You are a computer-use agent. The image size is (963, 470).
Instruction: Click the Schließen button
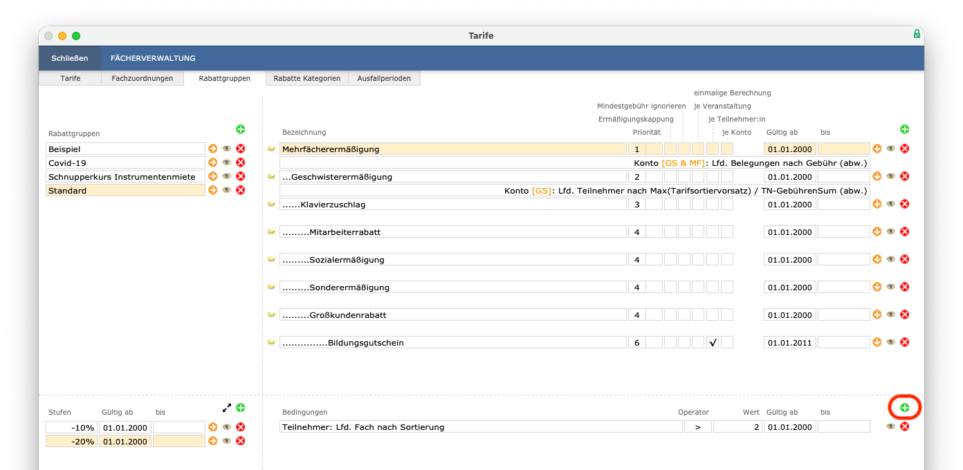click(69, 58)
